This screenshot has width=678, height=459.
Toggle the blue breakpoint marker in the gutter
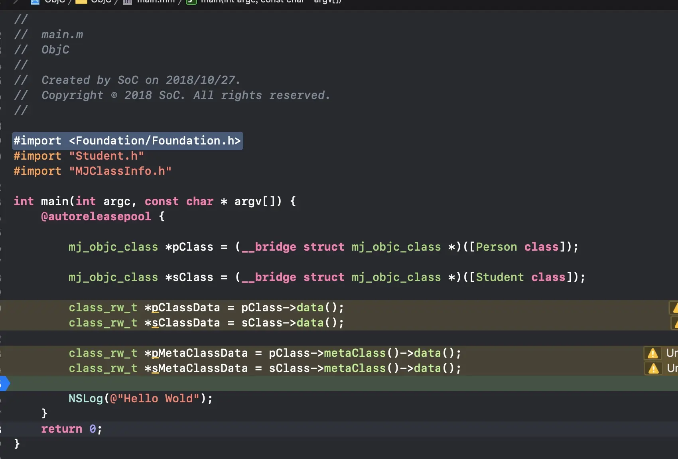tap(4, 384)
